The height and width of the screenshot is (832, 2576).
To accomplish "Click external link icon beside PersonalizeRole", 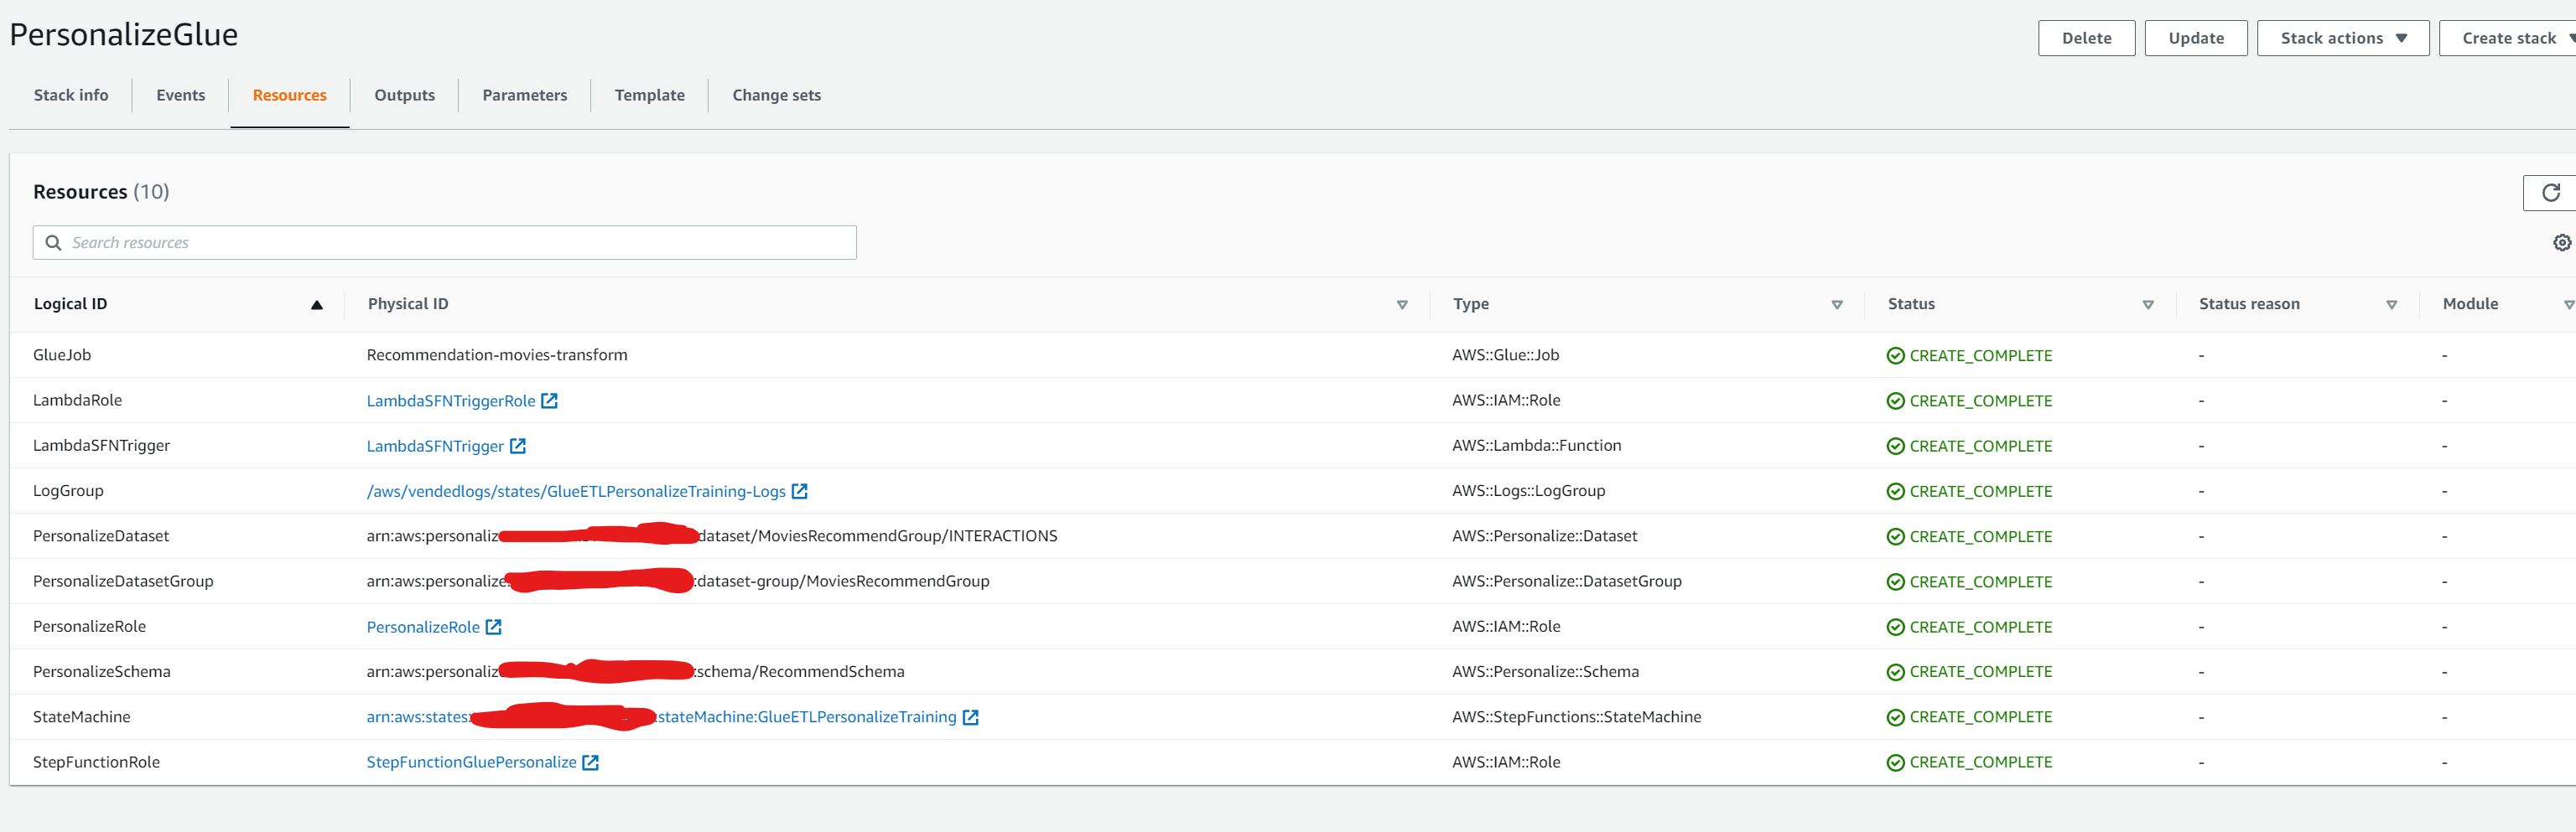I will (493, 628).
